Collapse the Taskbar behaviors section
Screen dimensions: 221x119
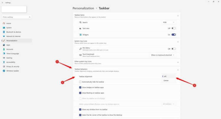pyautogui.click(x=178, y=70)
